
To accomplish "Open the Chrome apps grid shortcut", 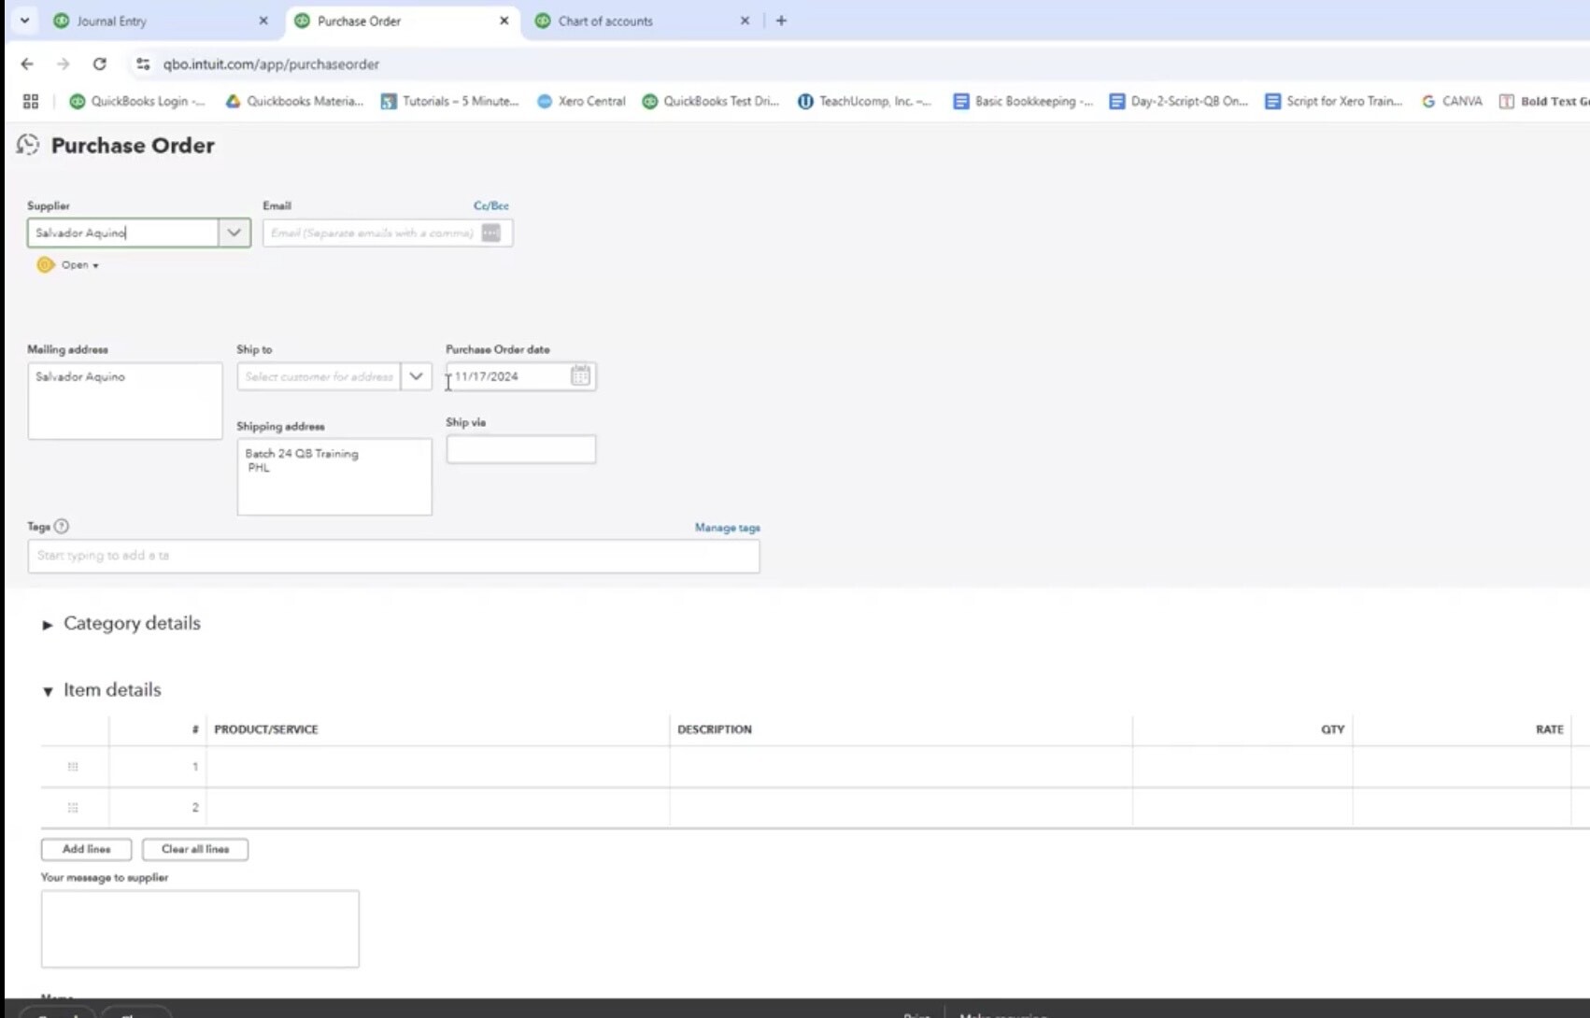I will click(31, 101).
